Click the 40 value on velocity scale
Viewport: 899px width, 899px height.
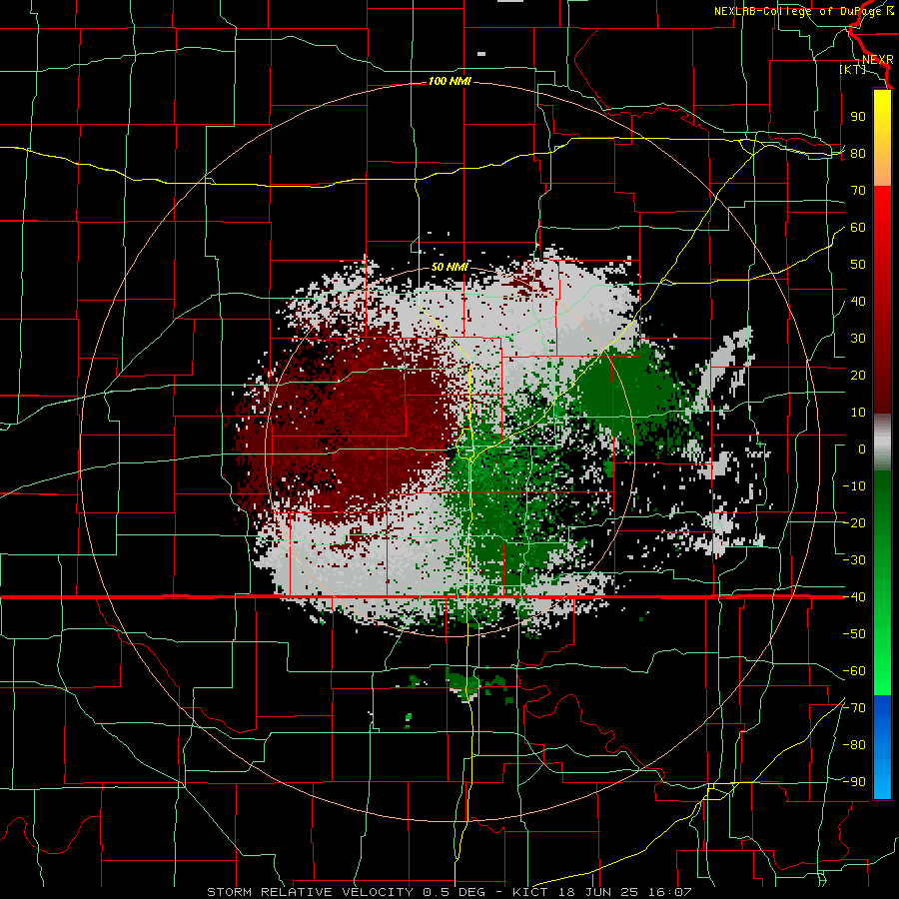[x=858, y=302]
